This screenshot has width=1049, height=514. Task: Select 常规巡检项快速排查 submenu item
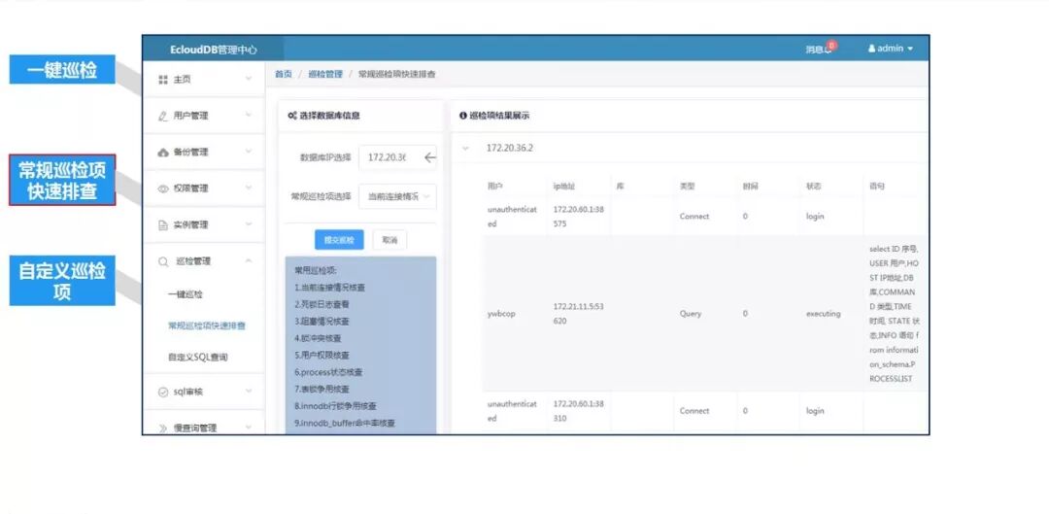[207, 326]
